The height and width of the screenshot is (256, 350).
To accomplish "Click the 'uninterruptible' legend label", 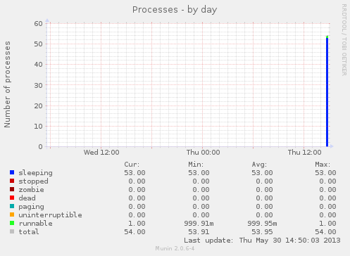I will click(x=51, y=215).
